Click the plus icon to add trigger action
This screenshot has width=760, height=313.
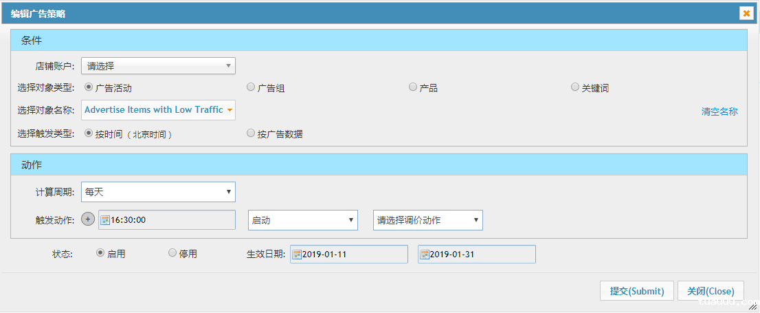[x=88, y=219]
